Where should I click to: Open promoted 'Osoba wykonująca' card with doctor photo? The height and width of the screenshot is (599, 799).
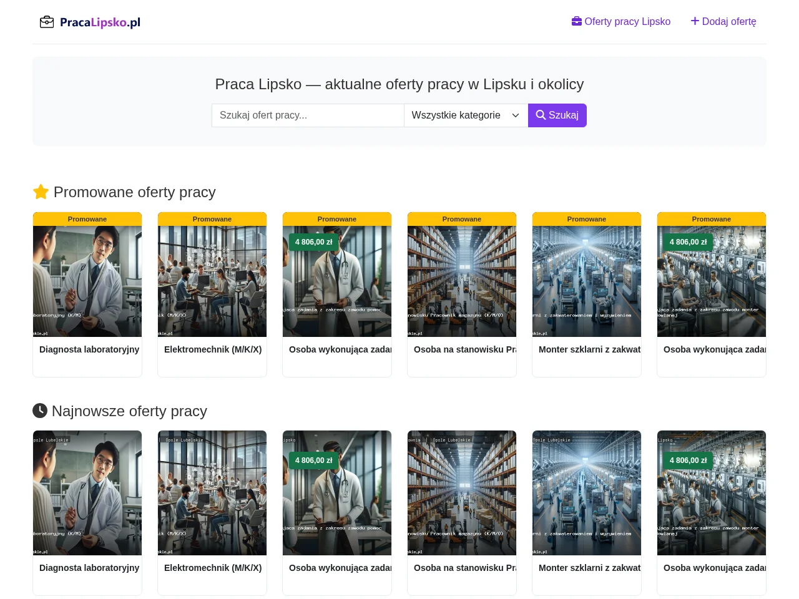337,295
